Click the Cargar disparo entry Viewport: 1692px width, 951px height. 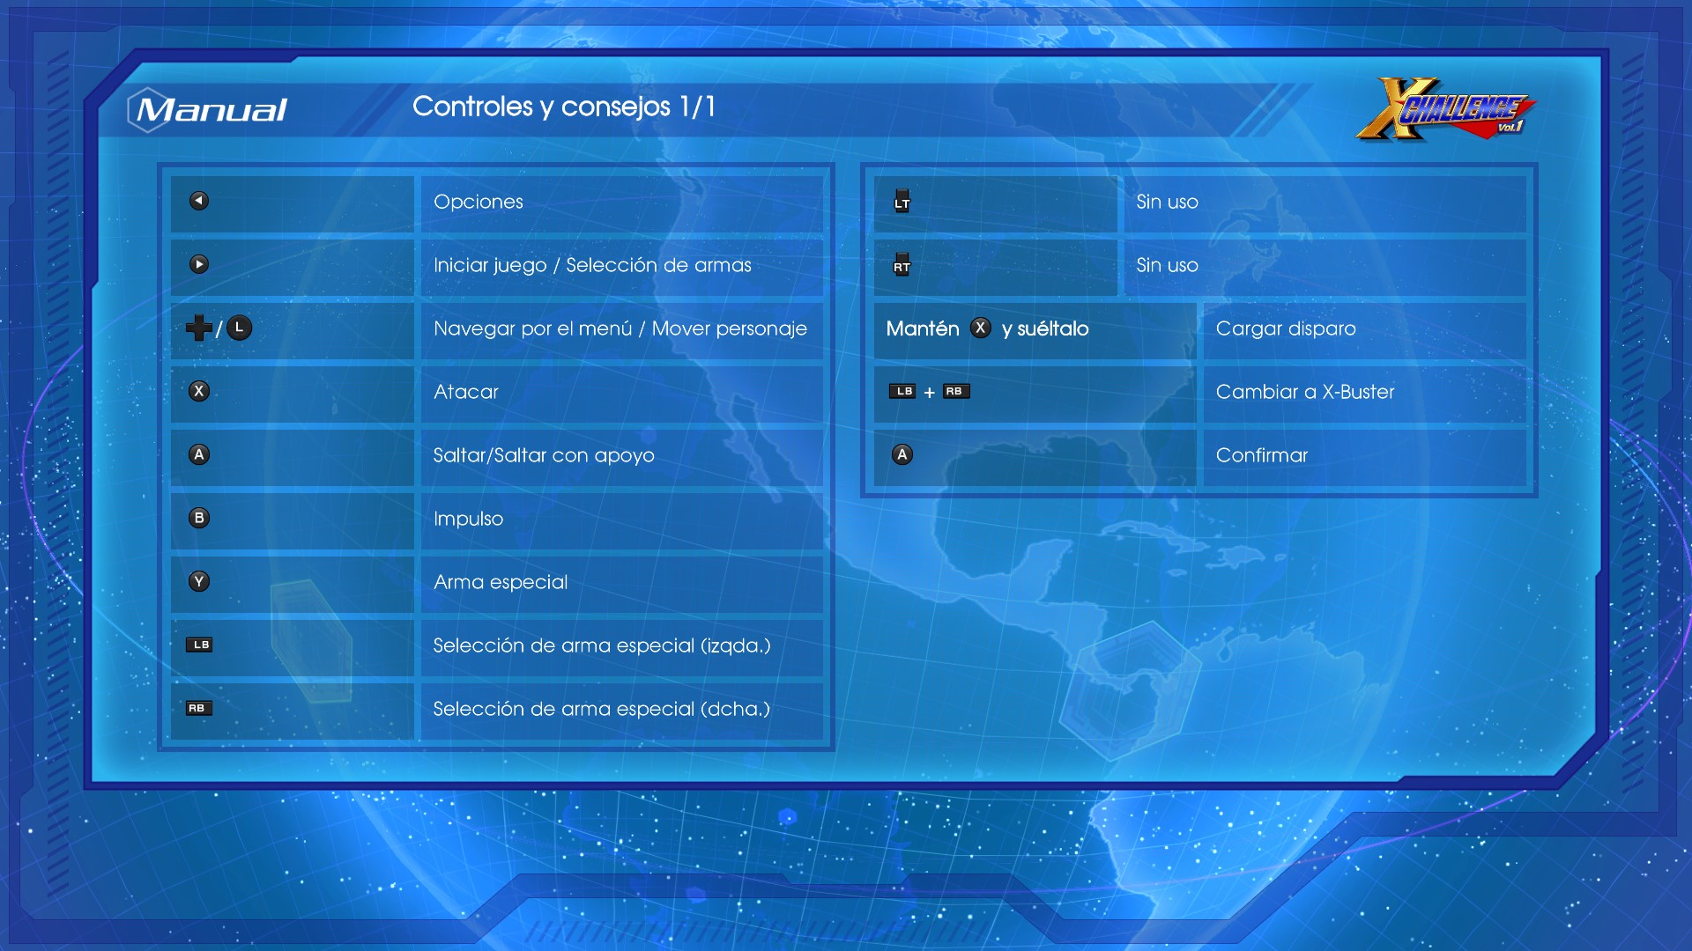1285,328
